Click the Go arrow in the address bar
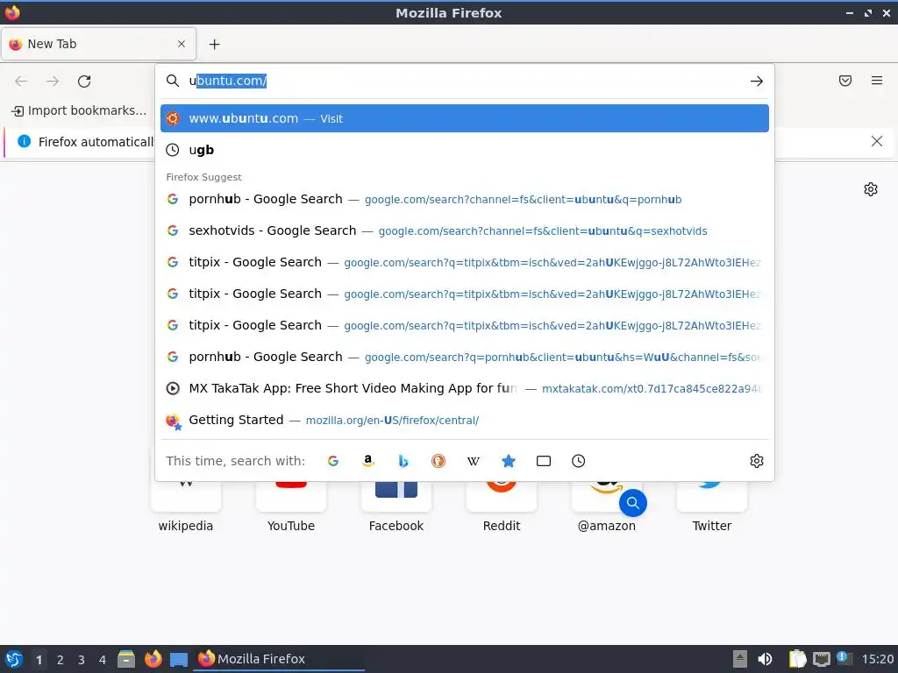Viewport: 898px width, 673px height. tap(757, 81)
